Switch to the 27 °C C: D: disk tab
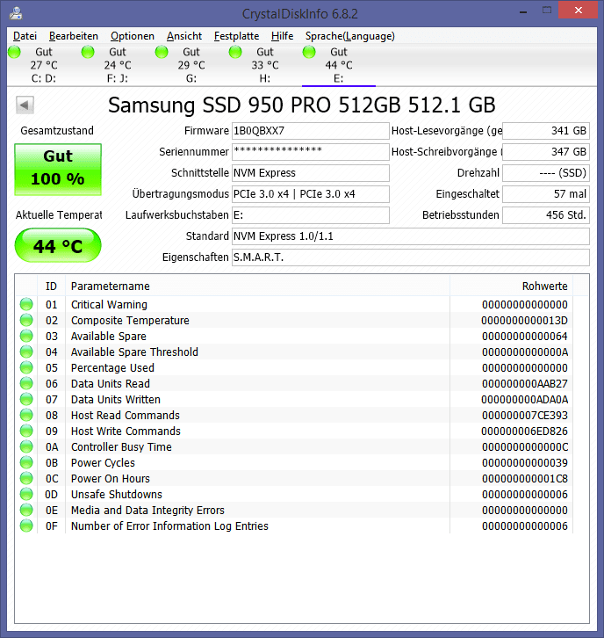Screen dimensions: 604x638 (44, 65)
